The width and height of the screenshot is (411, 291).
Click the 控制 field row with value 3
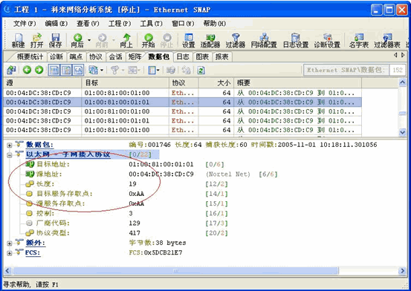click(x=127, y=213)
